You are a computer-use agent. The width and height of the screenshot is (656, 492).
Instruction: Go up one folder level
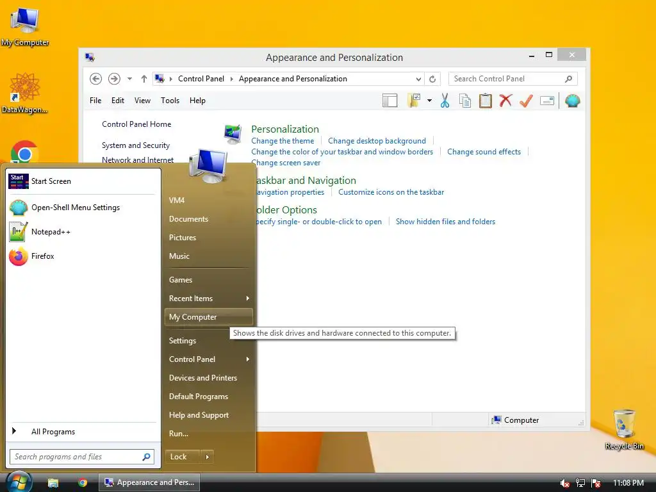144,79
